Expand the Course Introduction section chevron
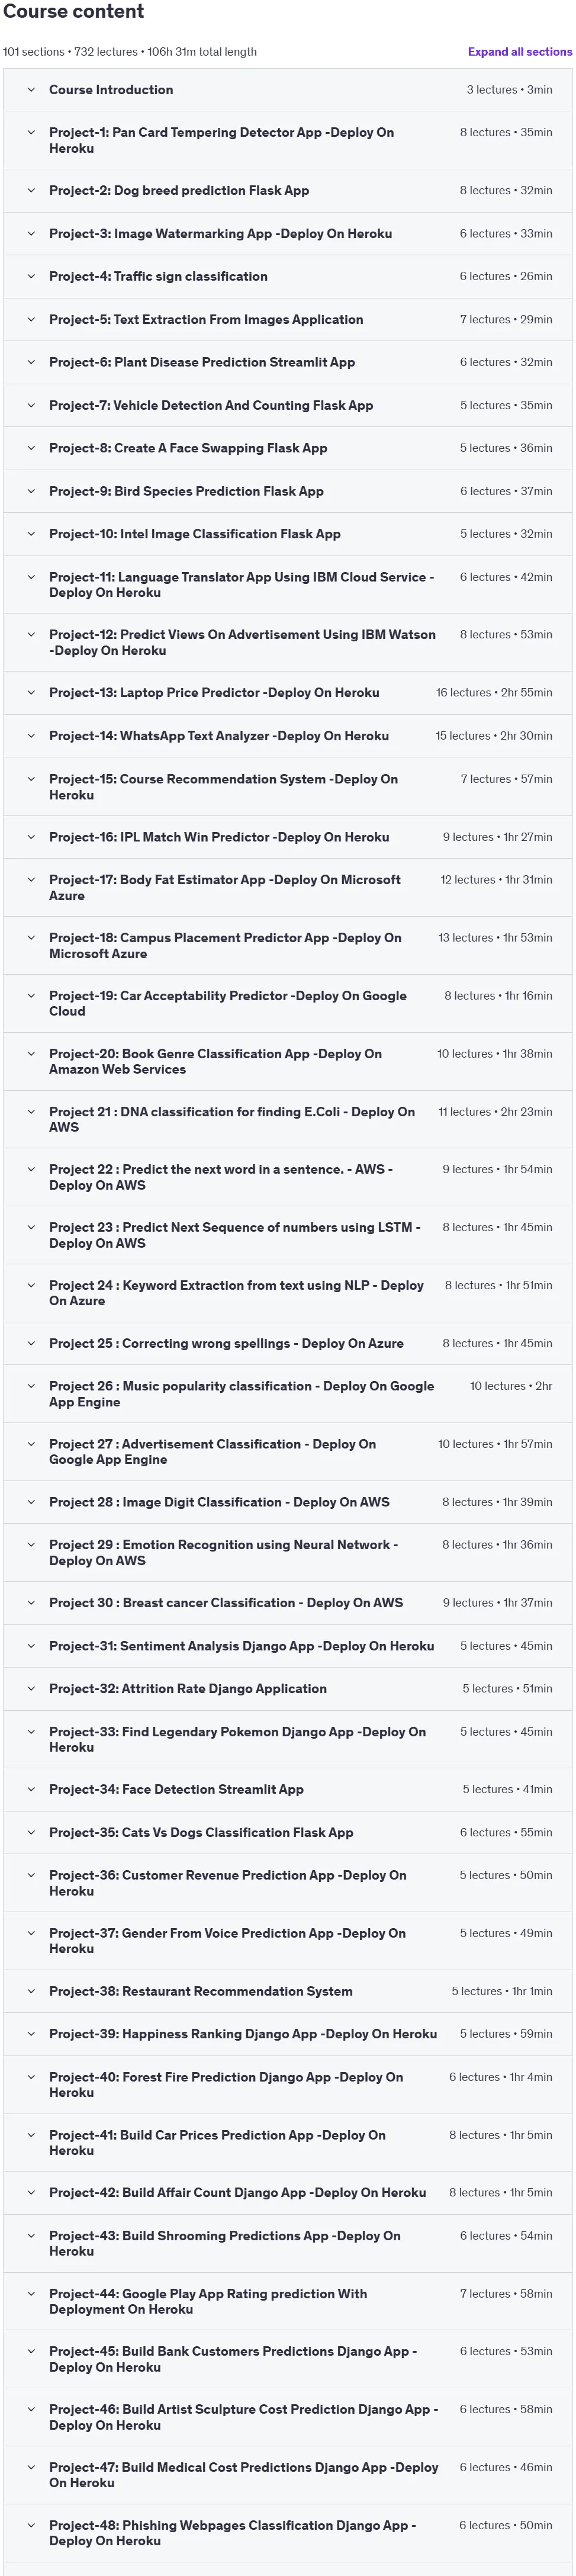The height and width of the screenshot is (2576, 576). point(31,90)
